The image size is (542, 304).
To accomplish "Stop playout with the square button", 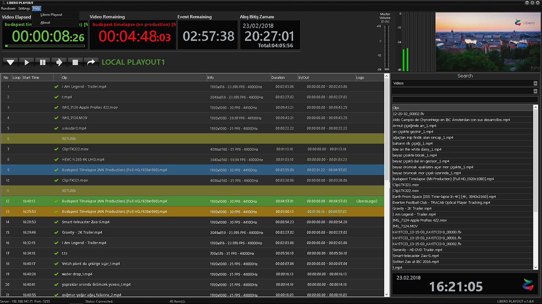I will (x=75, y=62).
